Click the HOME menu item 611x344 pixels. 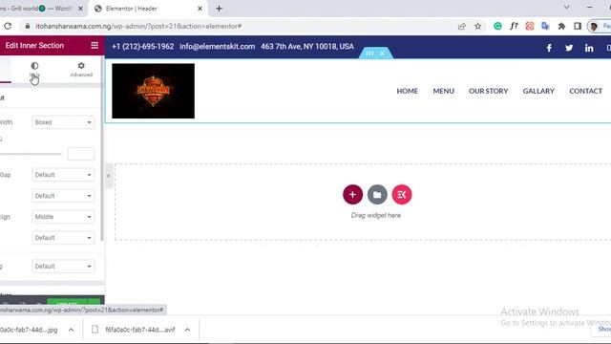(408, 91)
